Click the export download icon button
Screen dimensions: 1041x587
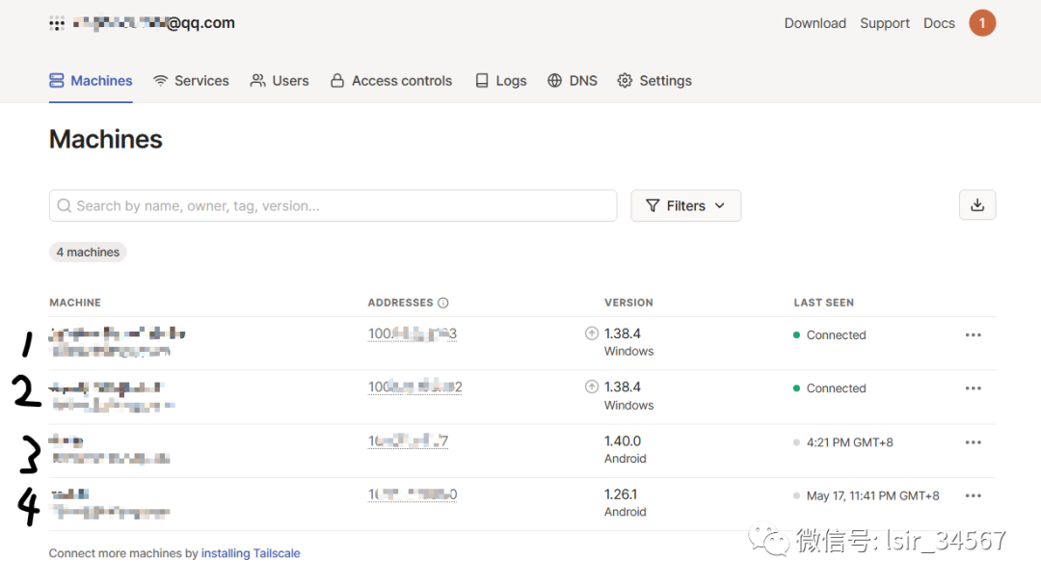point(977,205)
